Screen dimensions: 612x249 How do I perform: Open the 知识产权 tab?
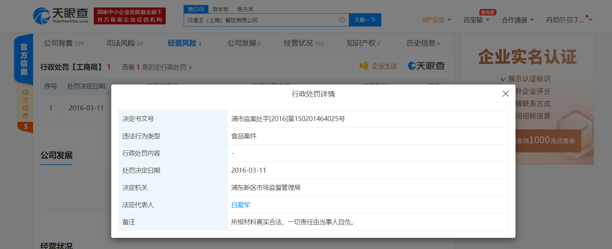pyautogui.click(x=363, y=43)
